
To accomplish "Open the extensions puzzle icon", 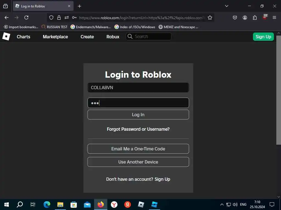I will [x=255, y=17].
